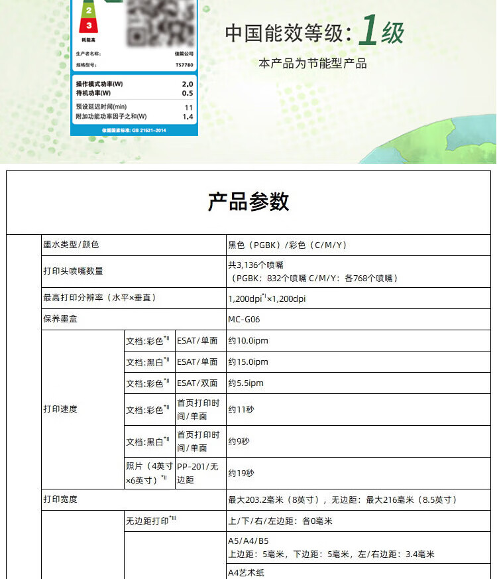Viewport: 497px width, 579px height.
Task: Click the model number TS7780
Action: [x=184, y=65]
